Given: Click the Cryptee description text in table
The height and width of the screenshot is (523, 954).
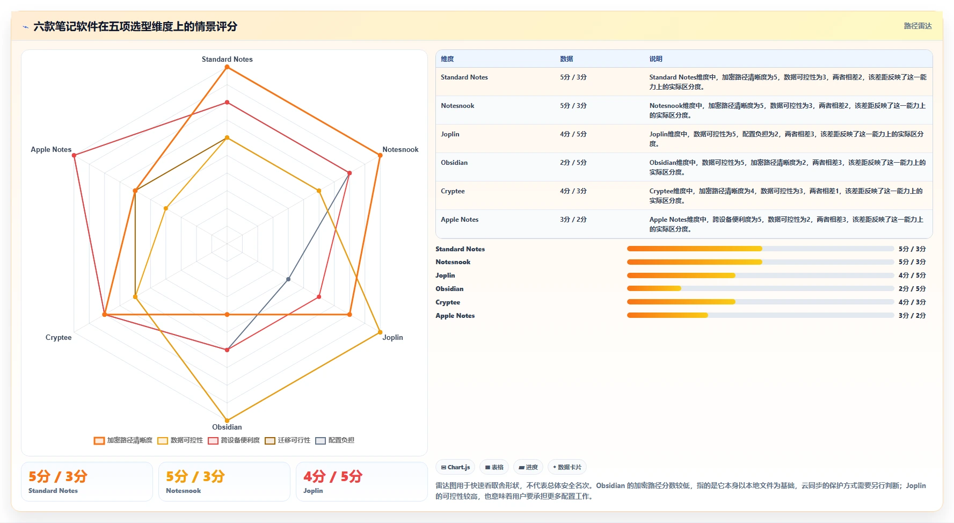Looking at the screenshot, I should [x=786, y=195].
